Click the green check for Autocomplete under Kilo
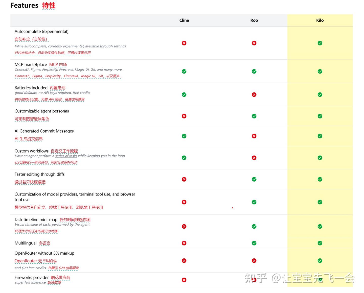This screenshot has width=364, height=293. point(320,43)
